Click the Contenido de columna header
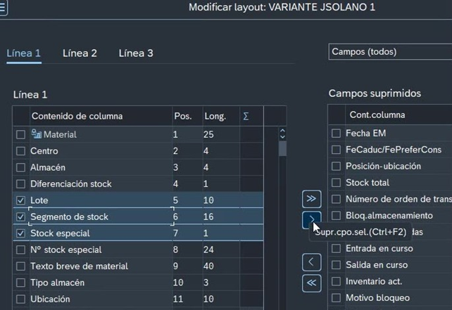Screen dimensions: 452x310 click(77, 116)
